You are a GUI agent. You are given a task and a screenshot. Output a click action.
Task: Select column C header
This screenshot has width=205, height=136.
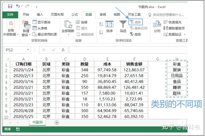(x=66, y=59)
